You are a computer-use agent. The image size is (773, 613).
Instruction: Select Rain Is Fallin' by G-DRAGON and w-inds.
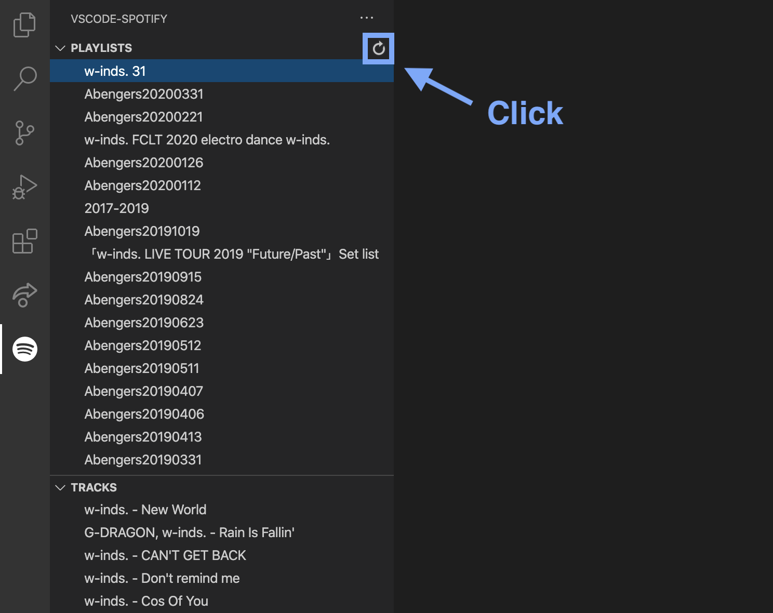coord(189,532)
